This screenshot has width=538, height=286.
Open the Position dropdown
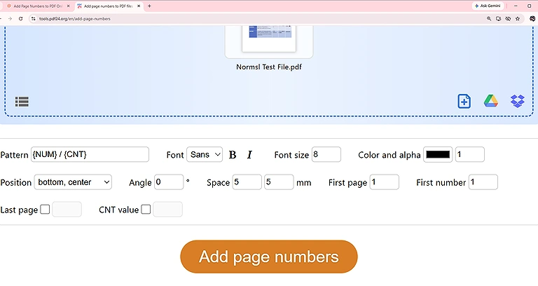tap(73, 182)
